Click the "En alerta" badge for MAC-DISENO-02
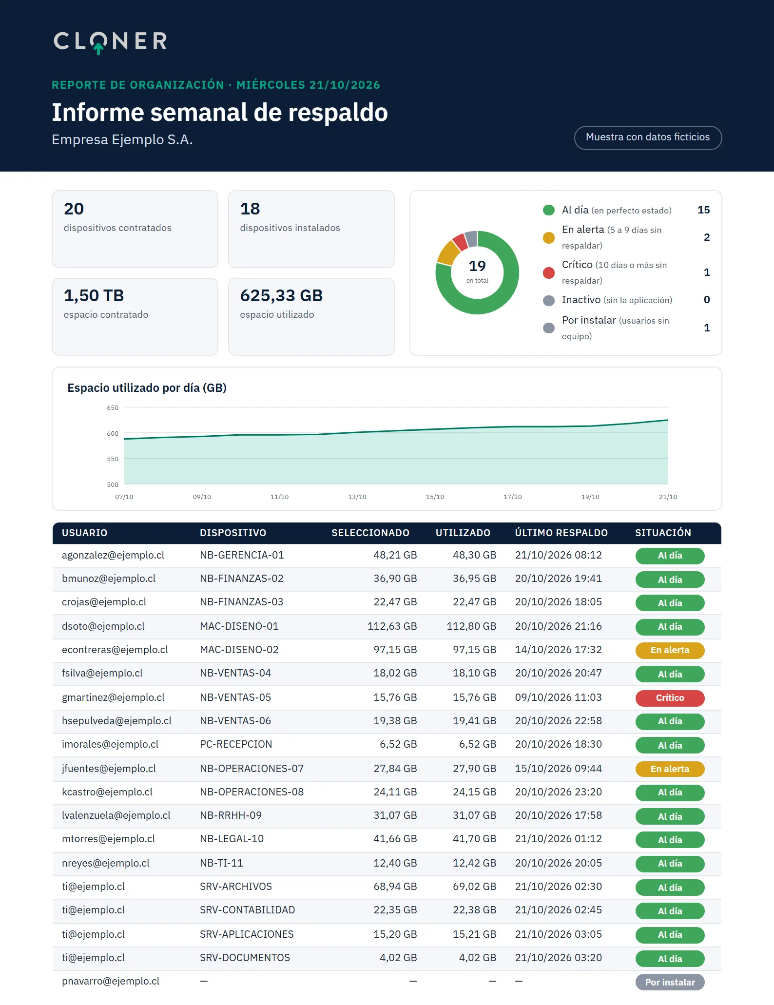774x1005 pixels. pos(670,650)
